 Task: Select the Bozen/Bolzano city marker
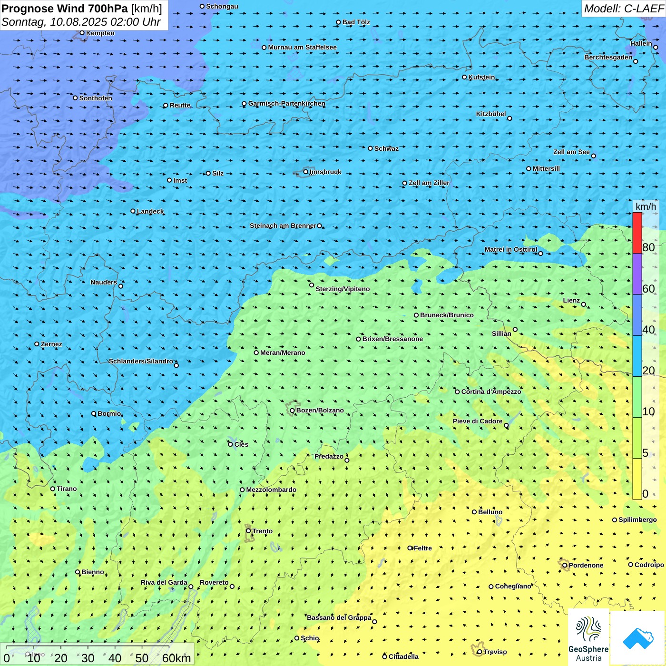coord(292,411)
